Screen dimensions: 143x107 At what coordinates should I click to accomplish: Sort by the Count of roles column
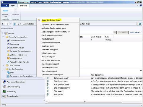(97, 37)
